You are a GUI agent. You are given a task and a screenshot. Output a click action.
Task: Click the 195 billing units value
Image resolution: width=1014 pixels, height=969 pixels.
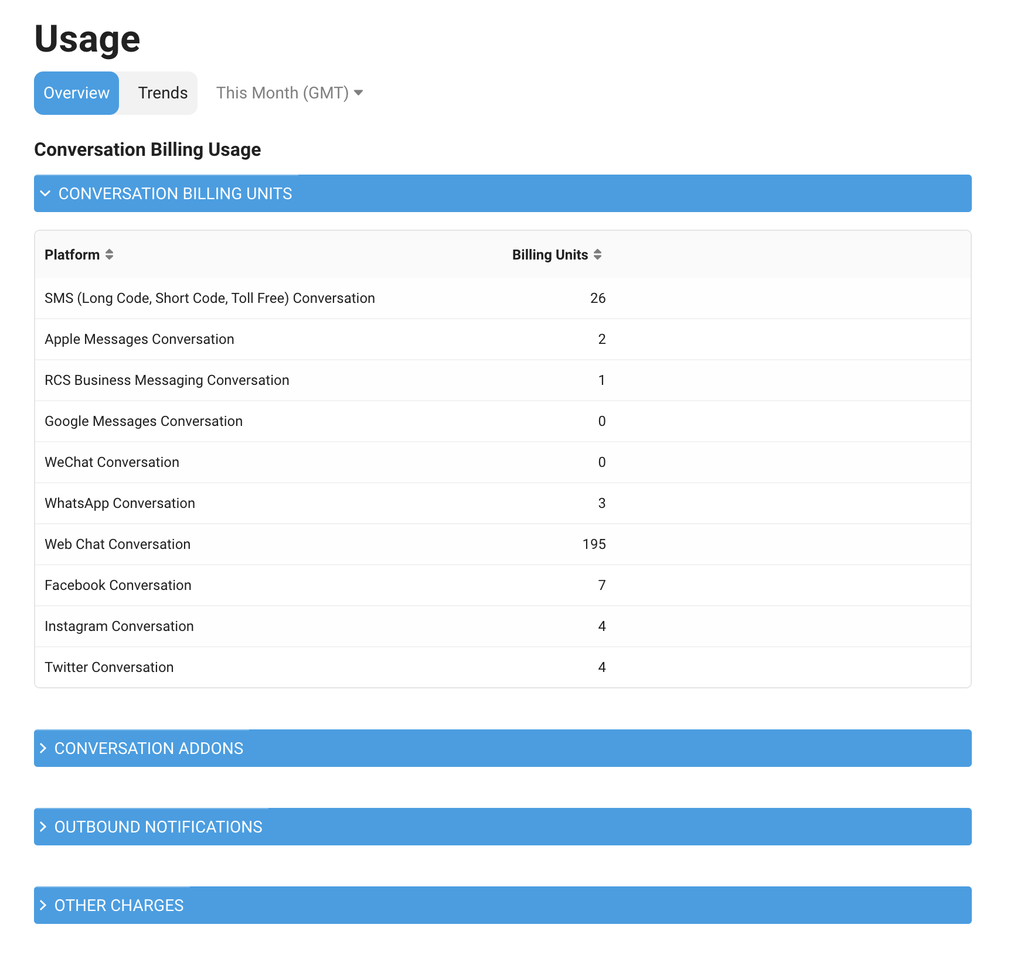coord(594,544)
